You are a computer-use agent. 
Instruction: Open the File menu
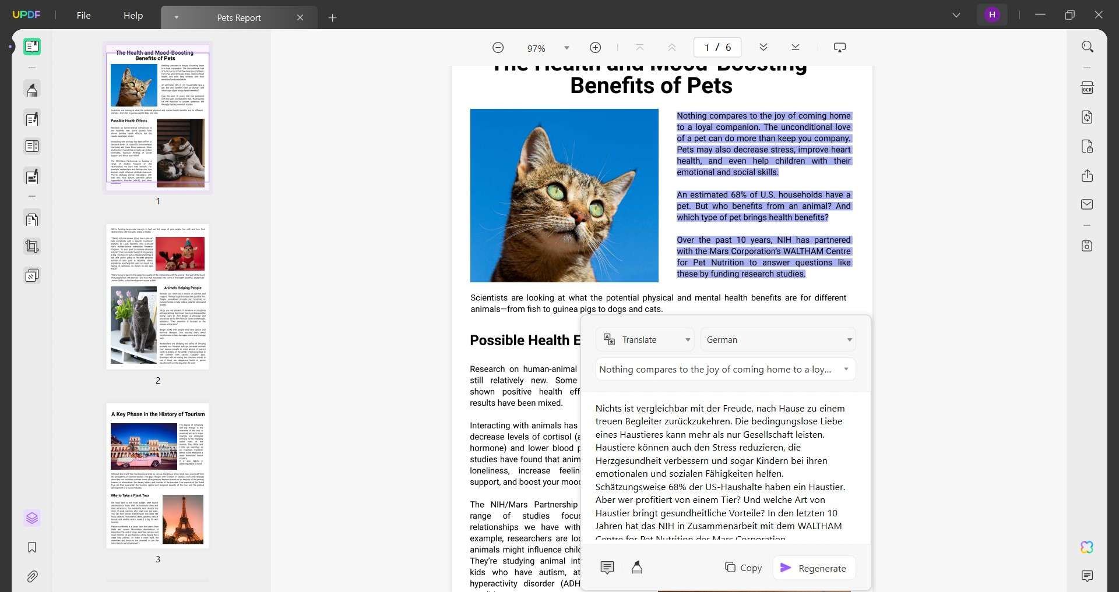[84, 15]
